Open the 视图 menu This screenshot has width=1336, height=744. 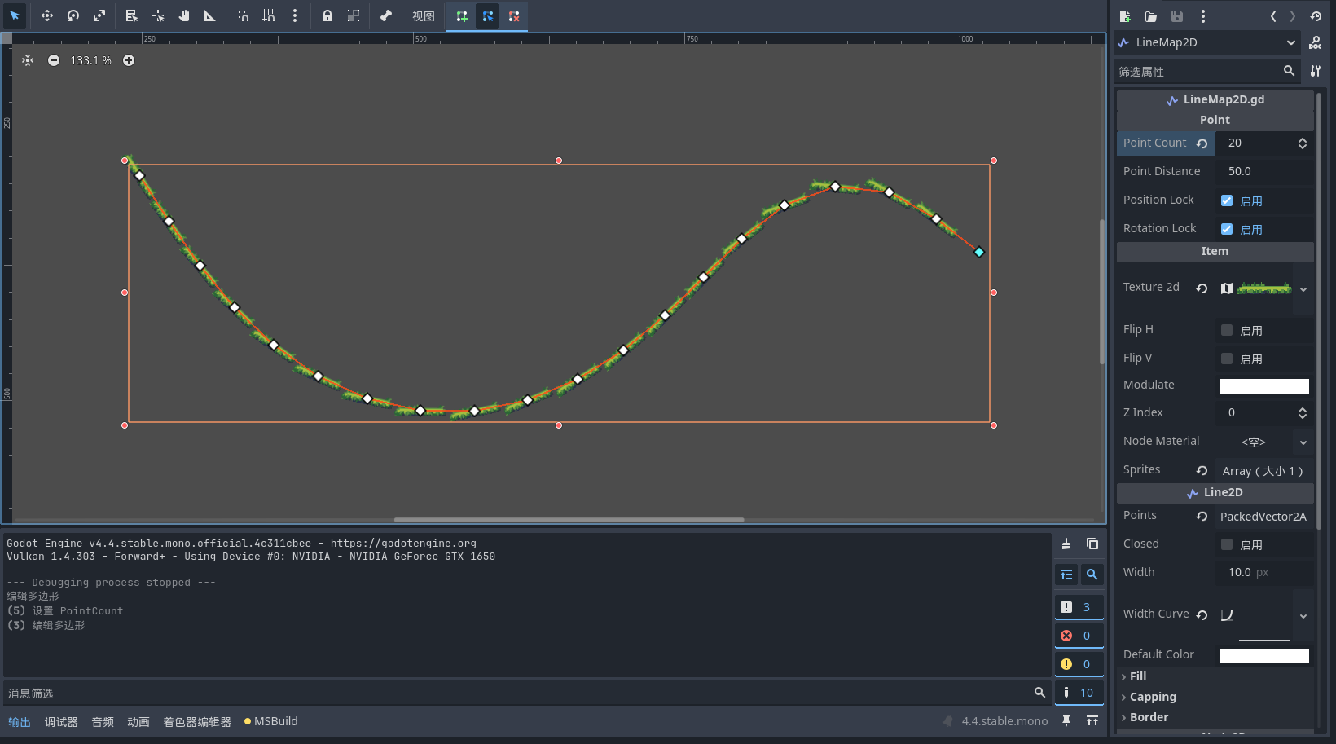[423, 16]
